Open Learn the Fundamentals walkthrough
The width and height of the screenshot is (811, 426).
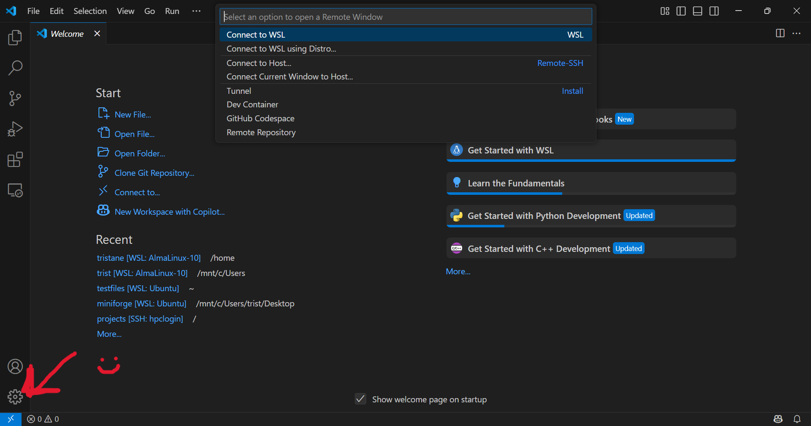pyautogui.click(x=591, y=183)
